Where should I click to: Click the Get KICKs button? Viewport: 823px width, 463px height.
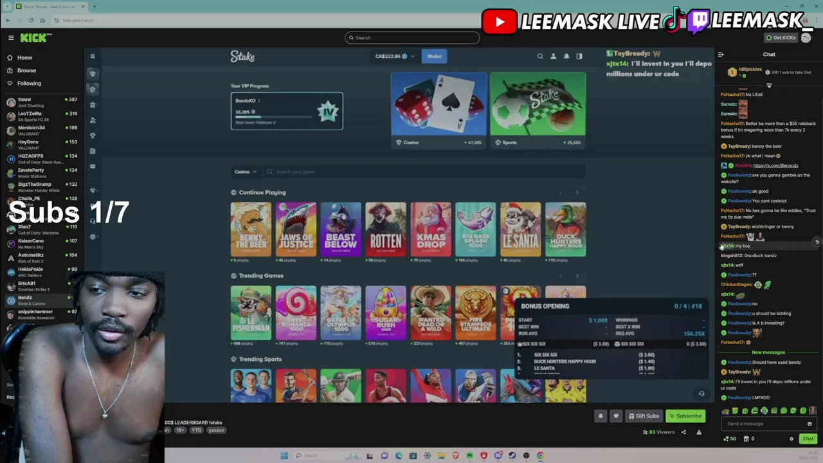click(x=781, y=38)
